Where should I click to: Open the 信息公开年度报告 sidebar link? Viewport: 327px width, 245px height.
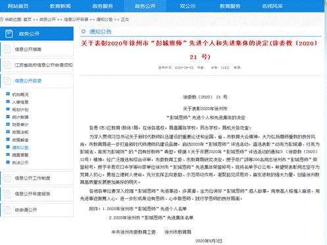click(x=32, y=194)
